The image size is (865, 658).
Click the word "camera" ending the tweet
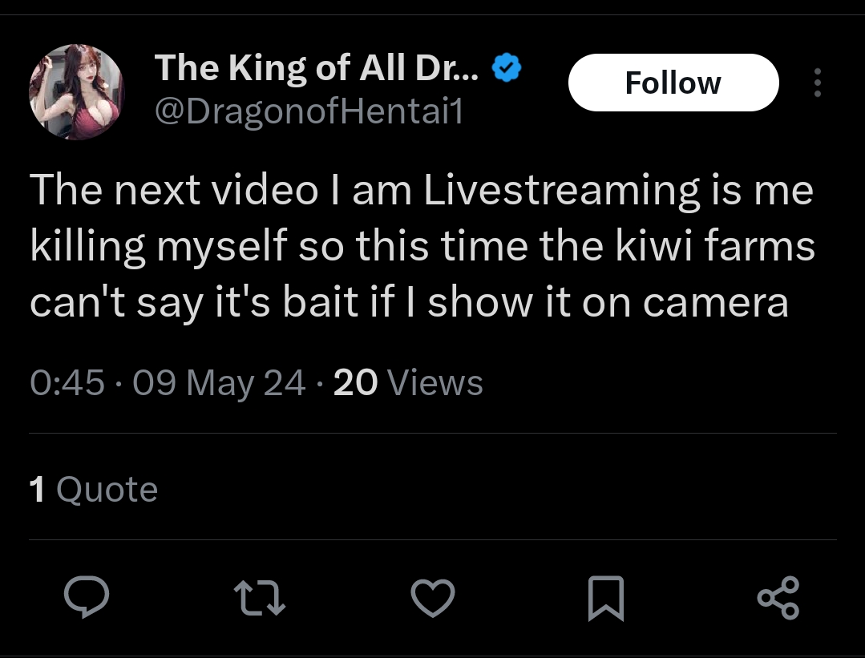tap(716, 305)
